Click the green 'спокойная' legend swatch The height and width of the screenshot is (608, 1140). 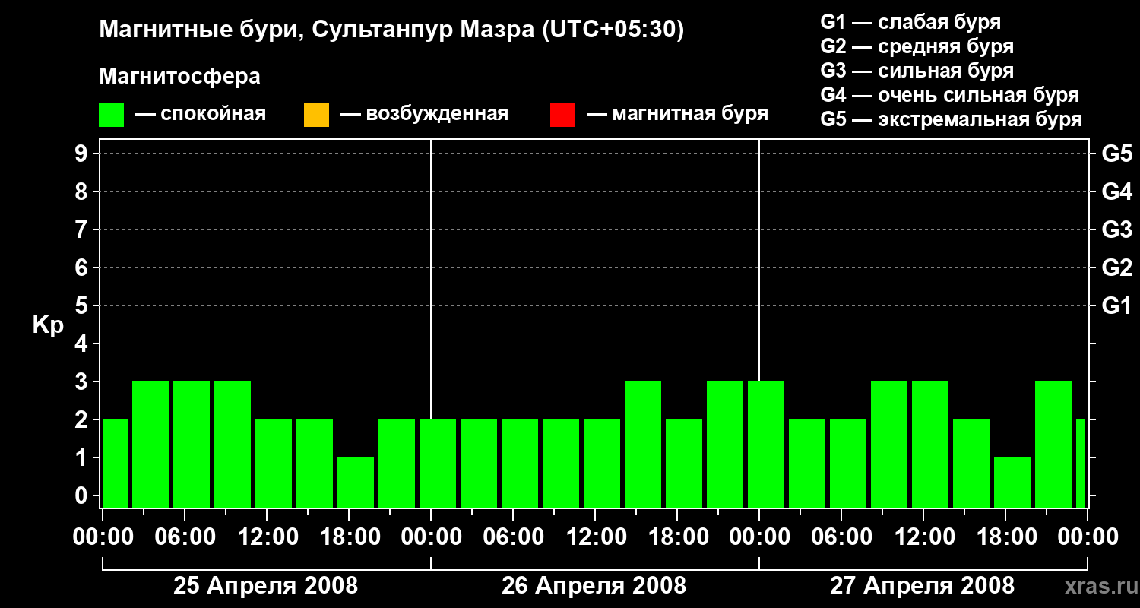[x=112, y=115]
